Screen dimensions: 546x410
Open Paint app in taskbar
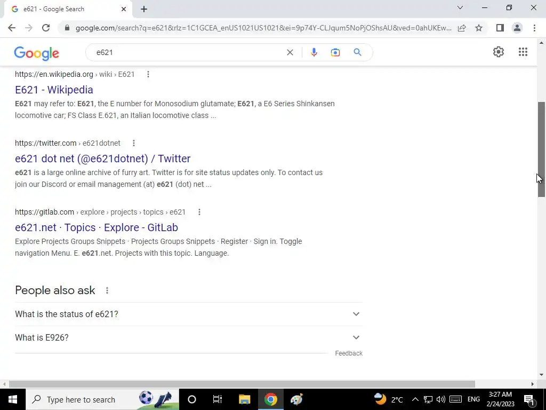296,399
